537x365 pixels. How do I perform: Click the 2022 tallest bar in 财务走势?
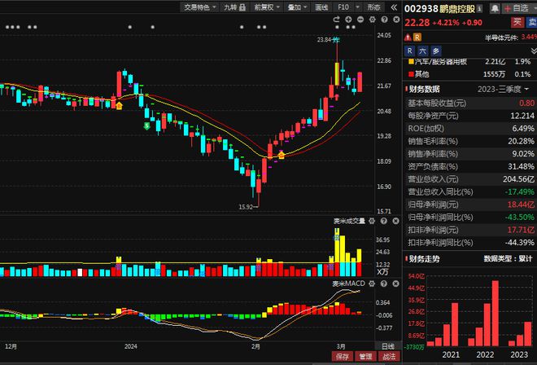pos(496,313)
